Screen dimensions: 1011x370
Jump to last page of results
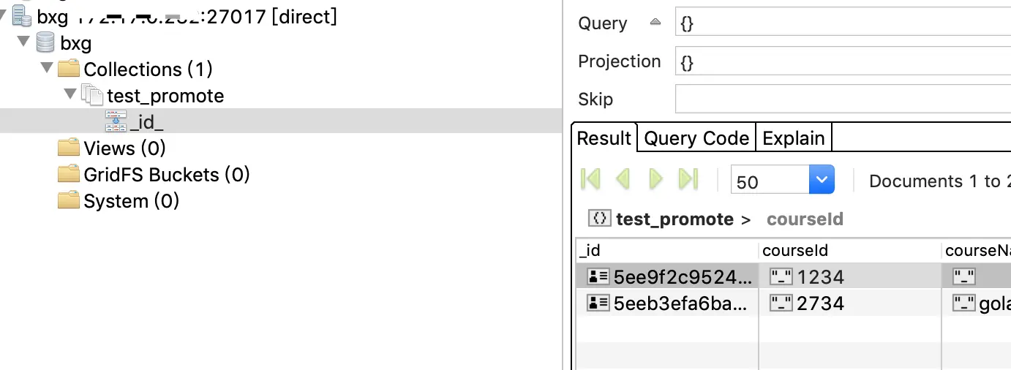point(688,179)
